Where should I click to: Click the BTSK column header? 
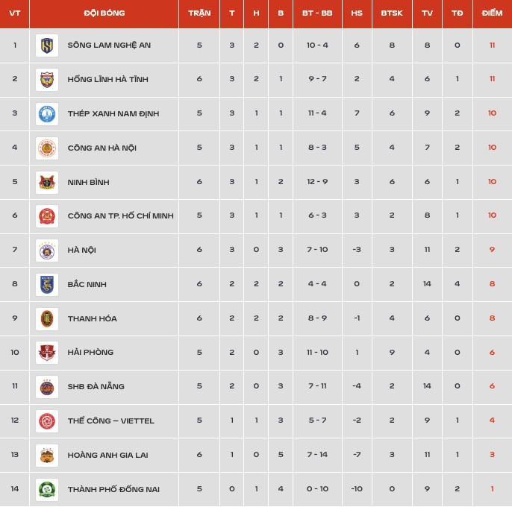(x=392, y=13)
